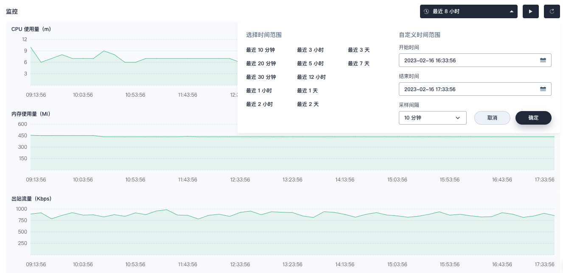
Task: Select 最近 12 小时 time range
Action: coord(311,77)
